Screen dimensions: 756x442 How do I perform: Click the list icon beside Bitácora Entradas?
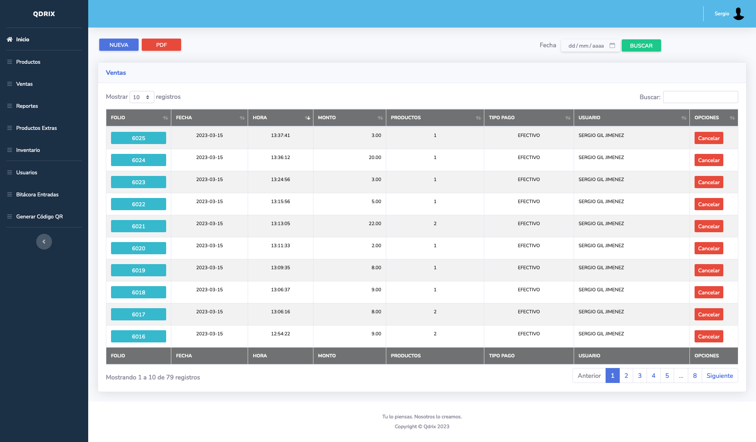click(x=9, y=194)
